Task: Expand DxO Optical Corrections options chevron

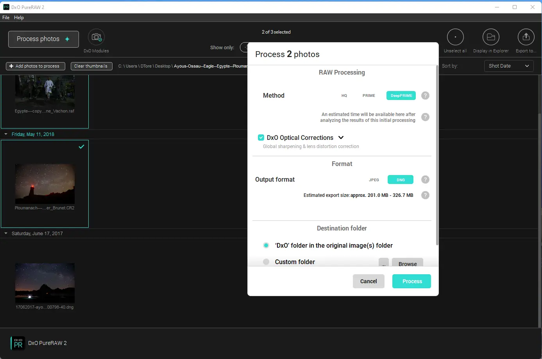Action: coord(341,138)
